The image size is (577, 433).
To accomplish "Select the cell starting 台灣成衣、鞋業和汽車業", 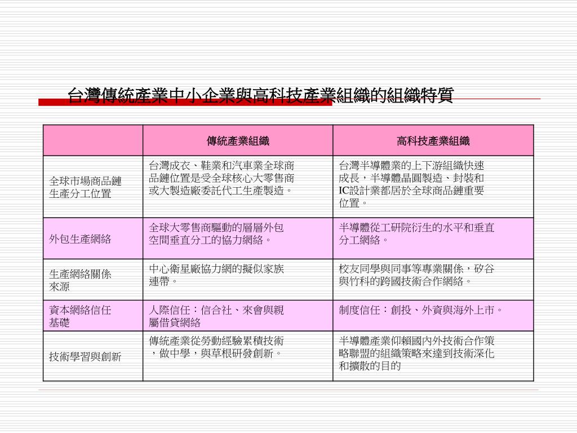I will 238,187.
